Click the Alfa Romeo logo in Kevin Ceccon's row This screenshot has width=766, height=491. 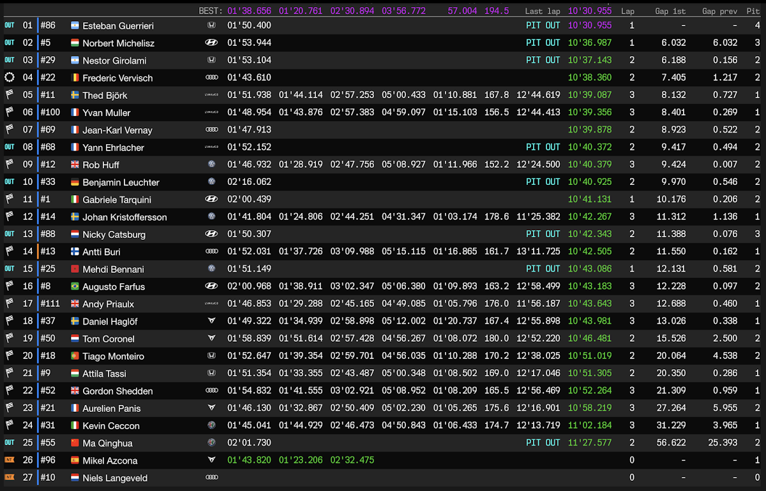pyautogui.click(x=211, y=425)
